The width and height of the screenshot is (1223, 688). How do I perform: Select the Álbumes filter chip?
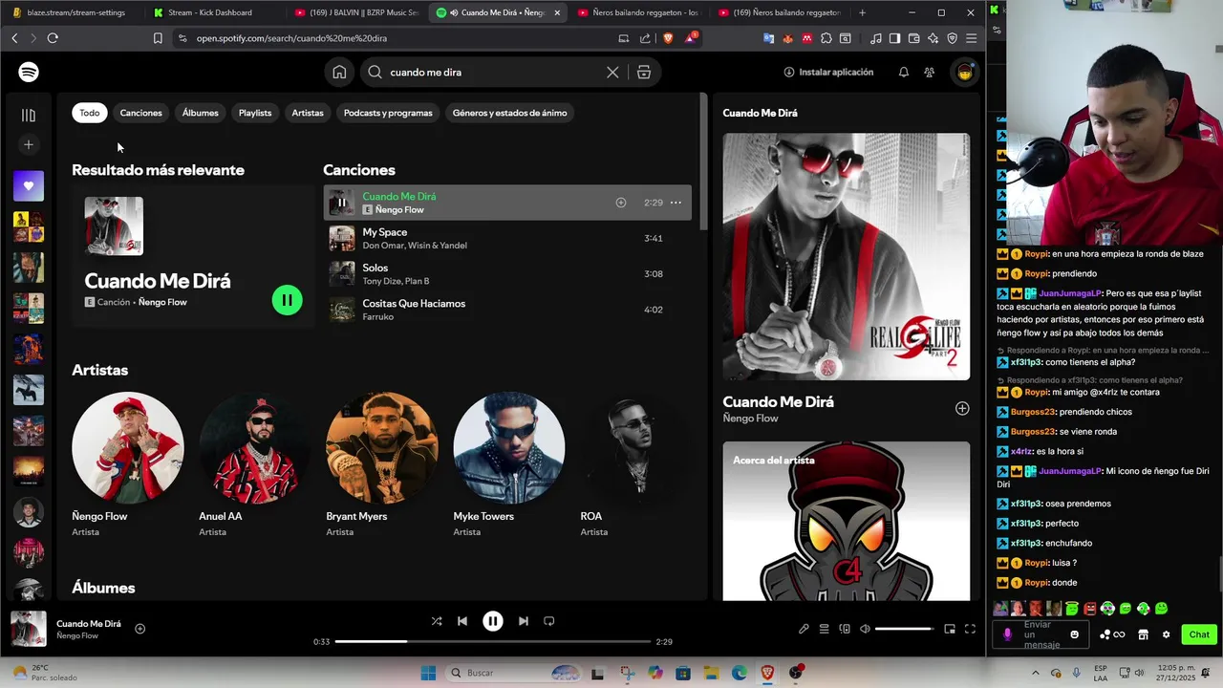[x=201, y=113]
